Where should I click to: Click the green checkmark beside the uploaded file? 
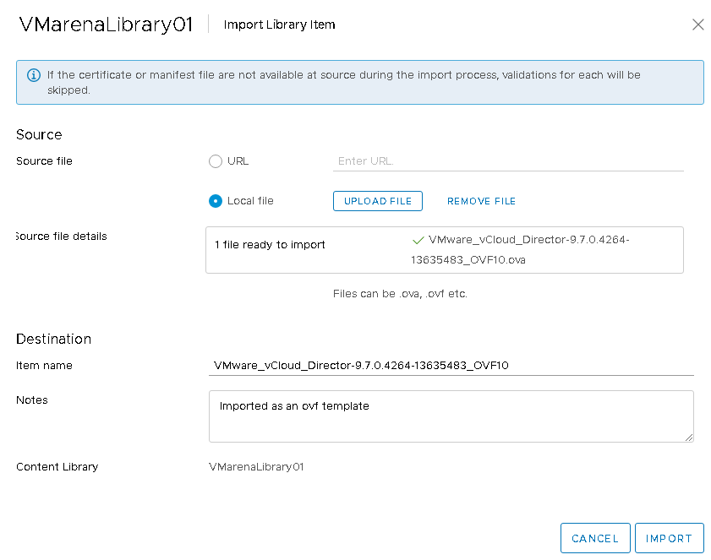click(x=418, y=240)
